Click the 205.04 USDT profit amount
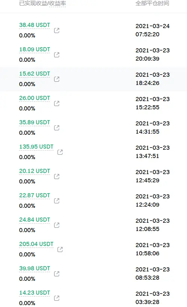Screen dimensions: 187x307 coord(36,244)
